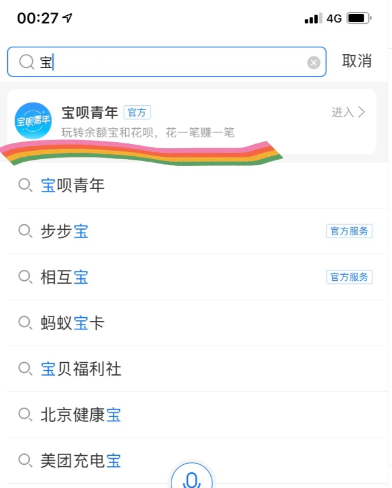This screenshot has width=392, height=488.
Task: Clear the search text with the X icon
Action: pos(314,63)
